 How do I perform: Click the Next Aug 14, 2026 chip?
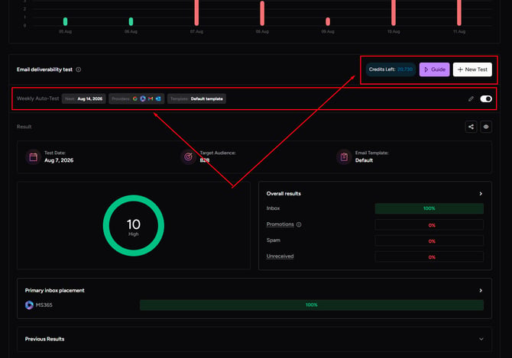pyautogui.click(x=84, y=98)
